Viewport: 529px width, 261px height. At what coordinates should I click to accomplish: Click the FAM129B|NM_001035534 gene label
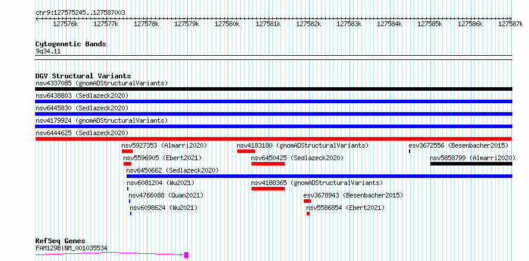(71, 248)
